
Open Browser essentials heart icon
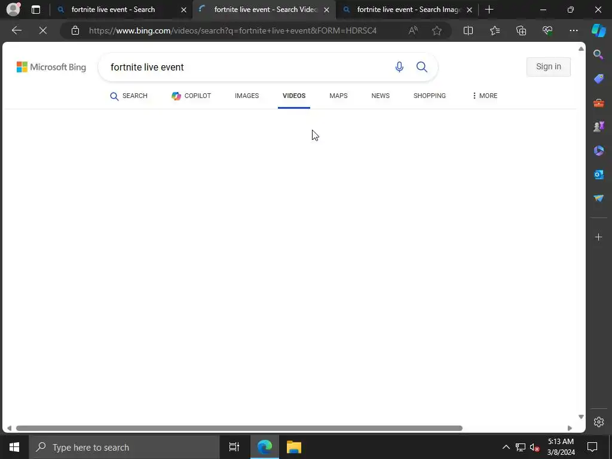[547, 30]
